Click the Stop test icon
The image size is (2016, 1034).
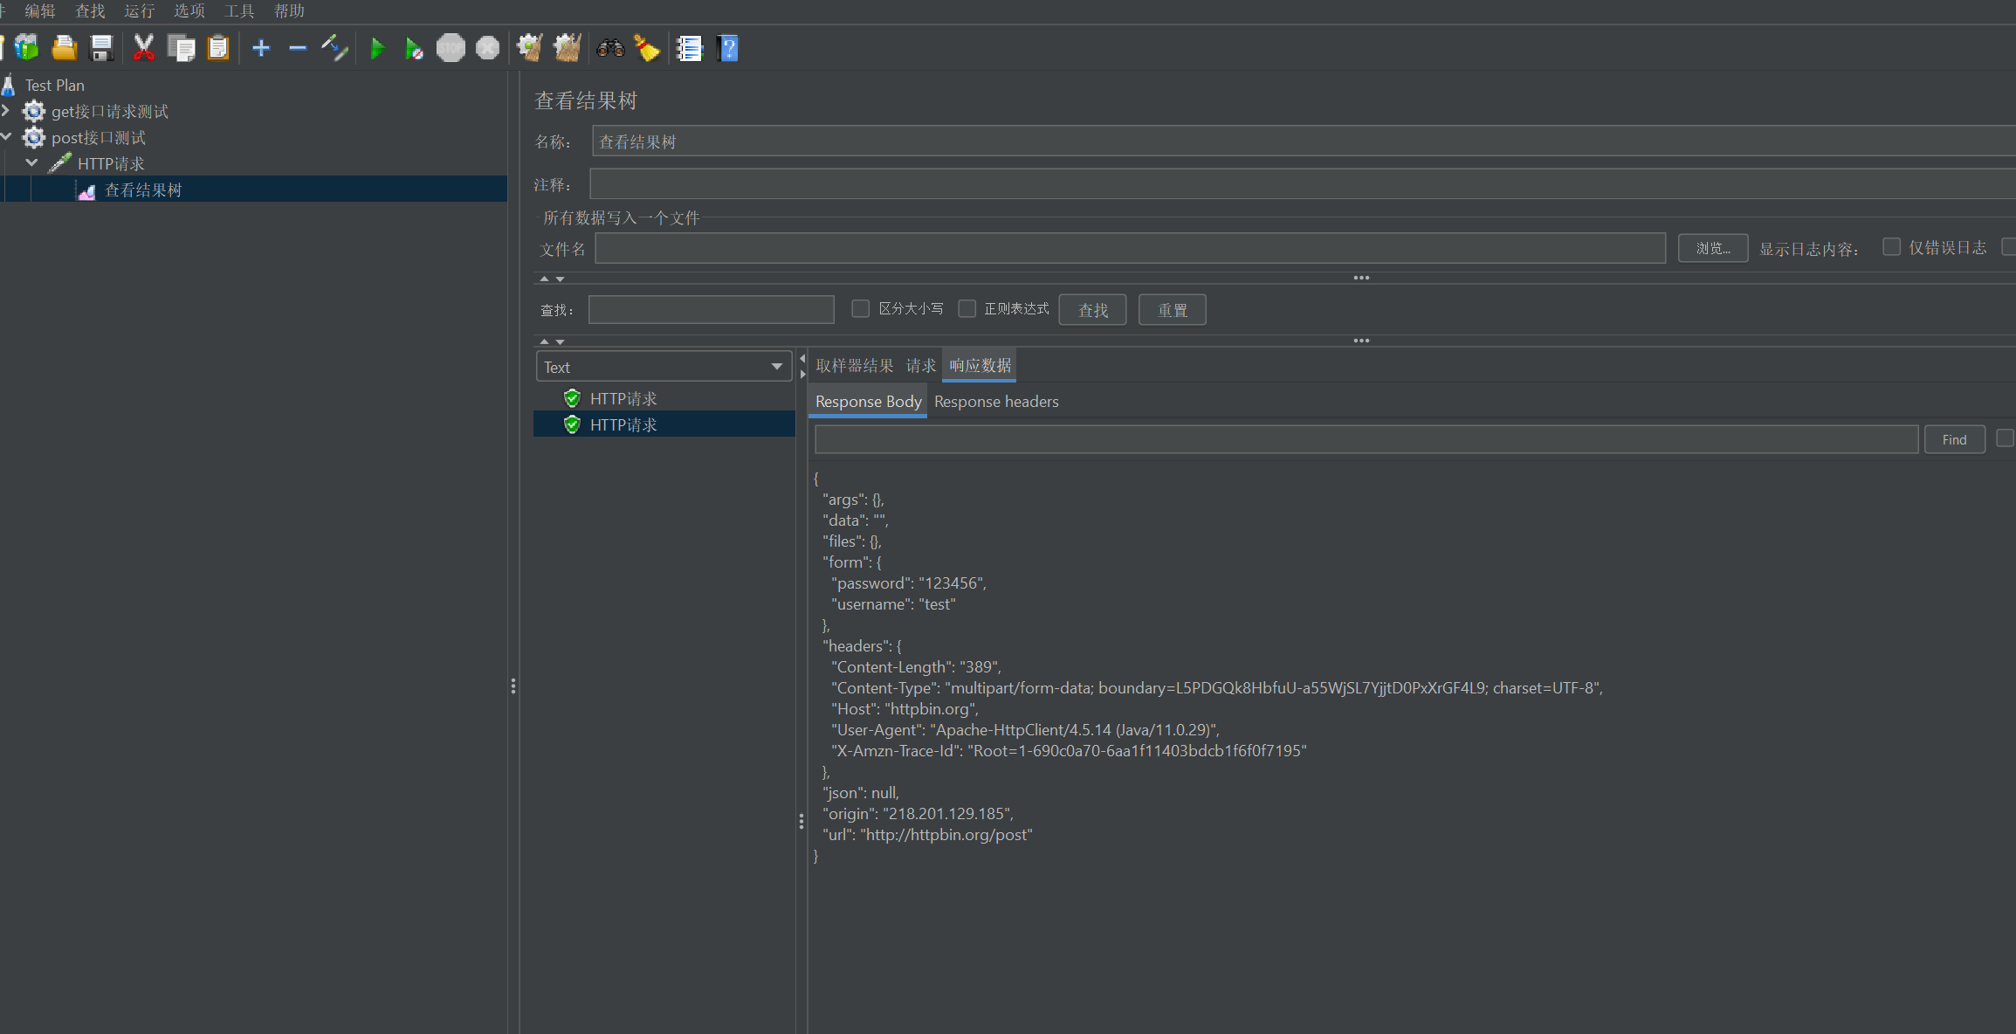(x=451, y=48)
